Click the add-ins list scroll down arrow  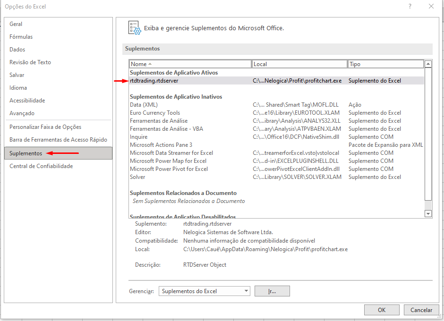coord(428,214)
